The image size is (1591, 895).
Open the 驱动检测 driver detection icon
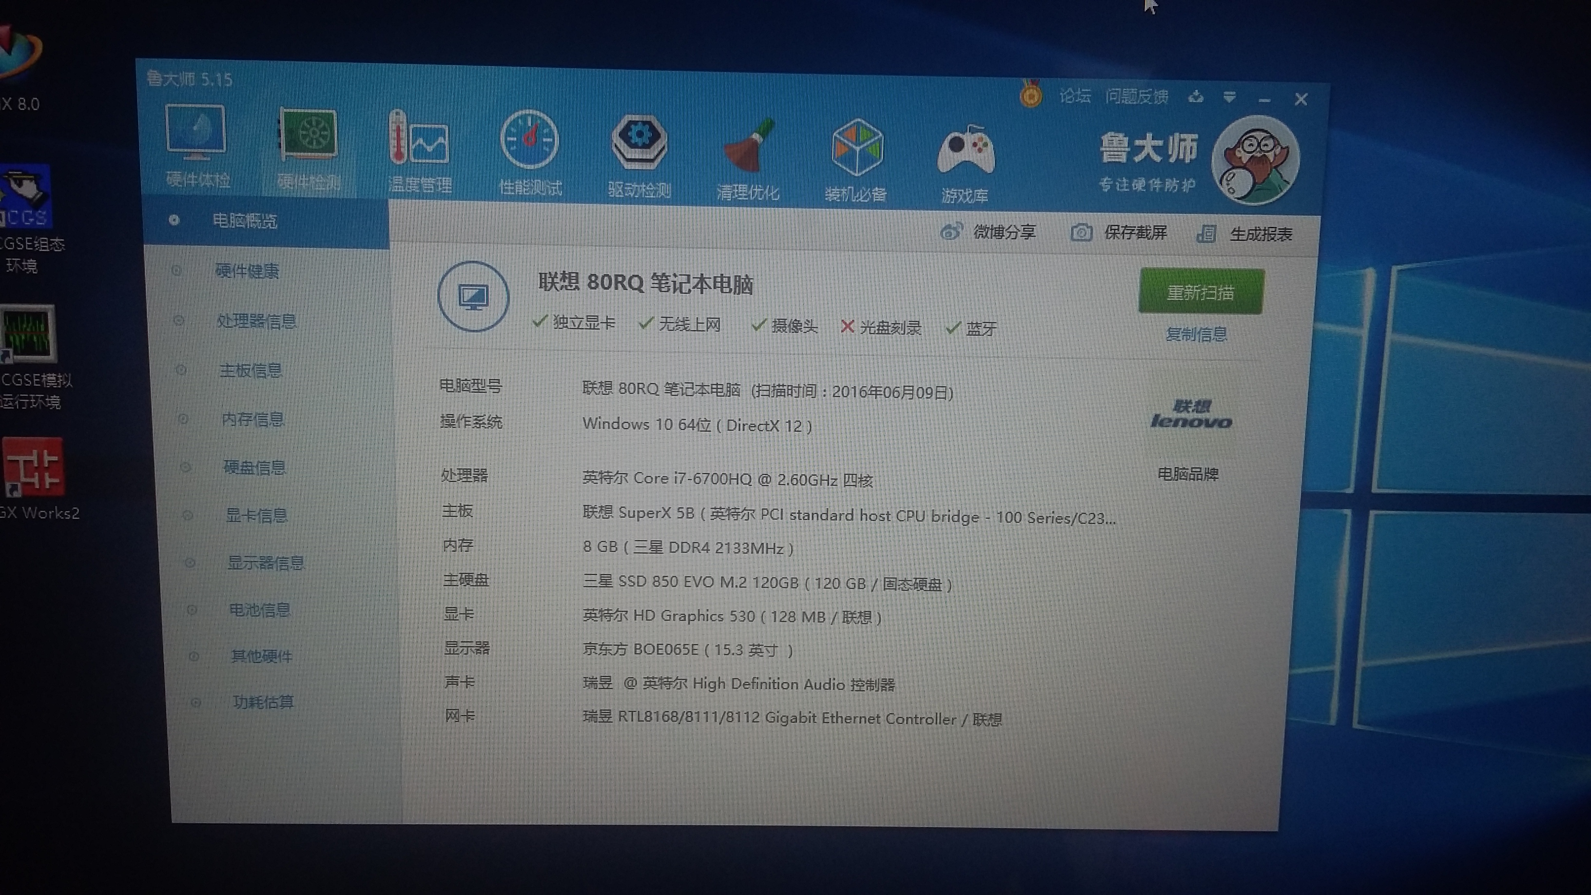click(639, 156)
